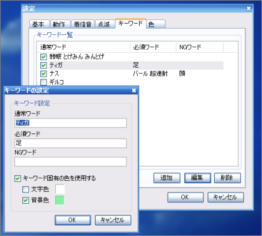Close the 設定 window with X
This screenshot has width=262, height=236.
249,9
